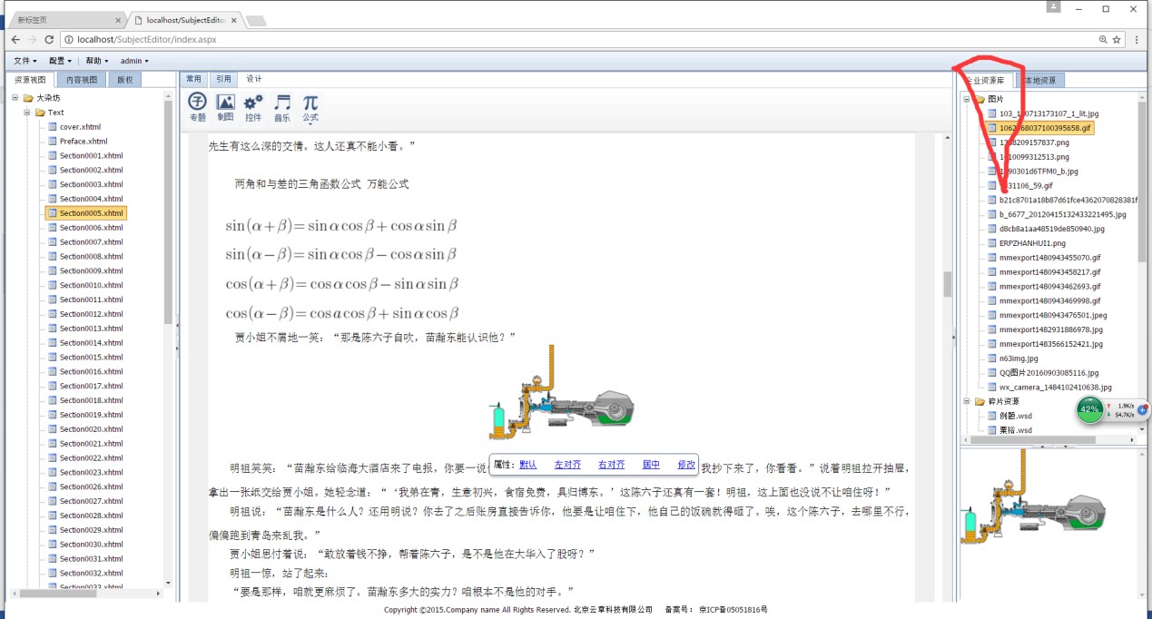The height and width of the screenshot is (619, 1152).
Task: Click the Text folder icon
Action: [40, 113]
